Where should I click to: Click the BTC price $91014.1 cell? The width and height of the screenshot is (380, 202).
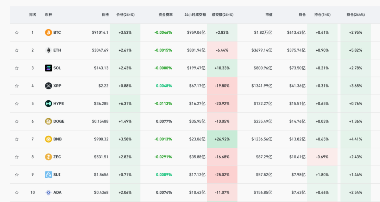[100, 32]
